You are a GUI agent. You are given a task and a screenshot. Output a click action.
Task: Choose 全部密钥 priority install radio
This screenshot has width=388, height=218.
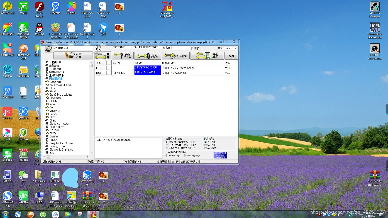tap(205, 148)
